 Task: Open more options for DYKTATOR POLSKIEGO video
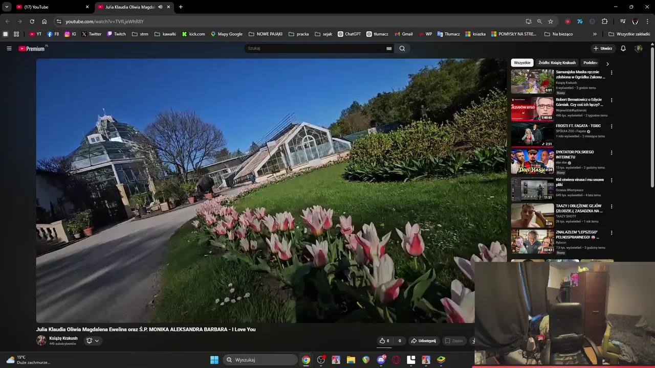(611, 152)
